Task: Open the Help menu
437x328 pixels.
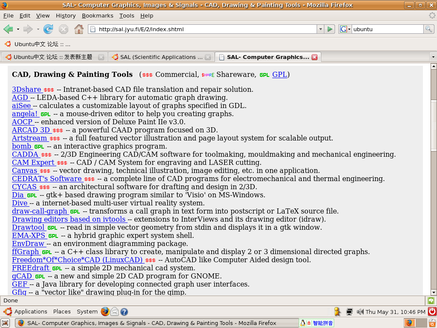Action: tap(147, 16)
